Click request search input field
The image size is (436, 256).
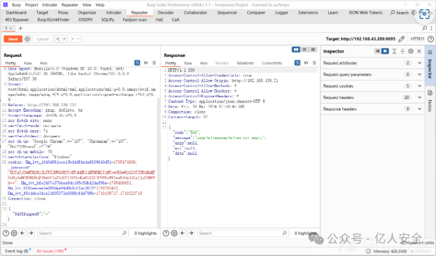83,233
